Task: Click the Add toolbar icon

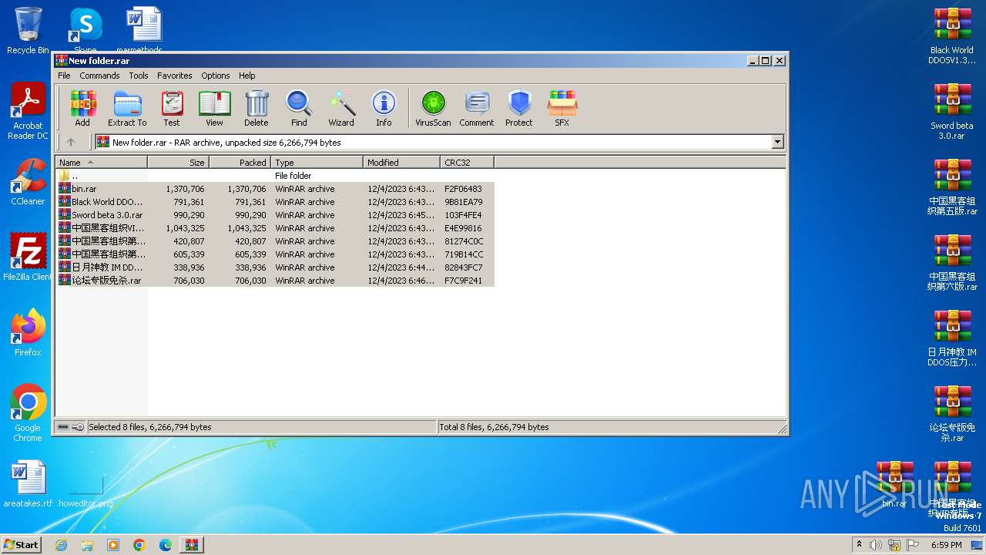Action: [82, 108]
